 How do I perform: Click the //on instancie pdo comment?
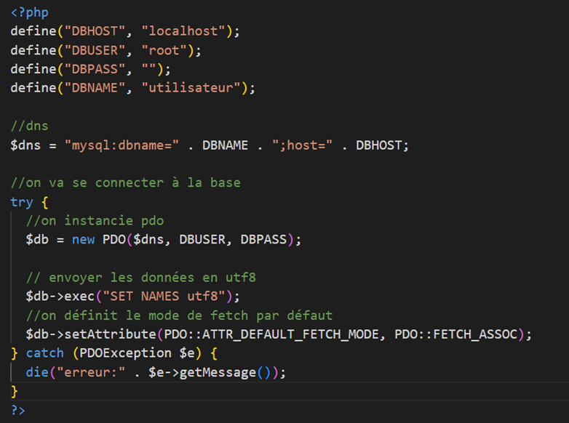click(x=95, y=221)
